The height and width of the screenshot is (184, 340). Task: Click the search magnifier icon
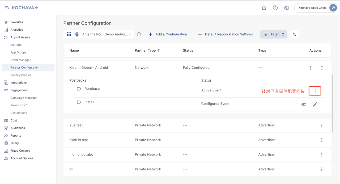294,35
